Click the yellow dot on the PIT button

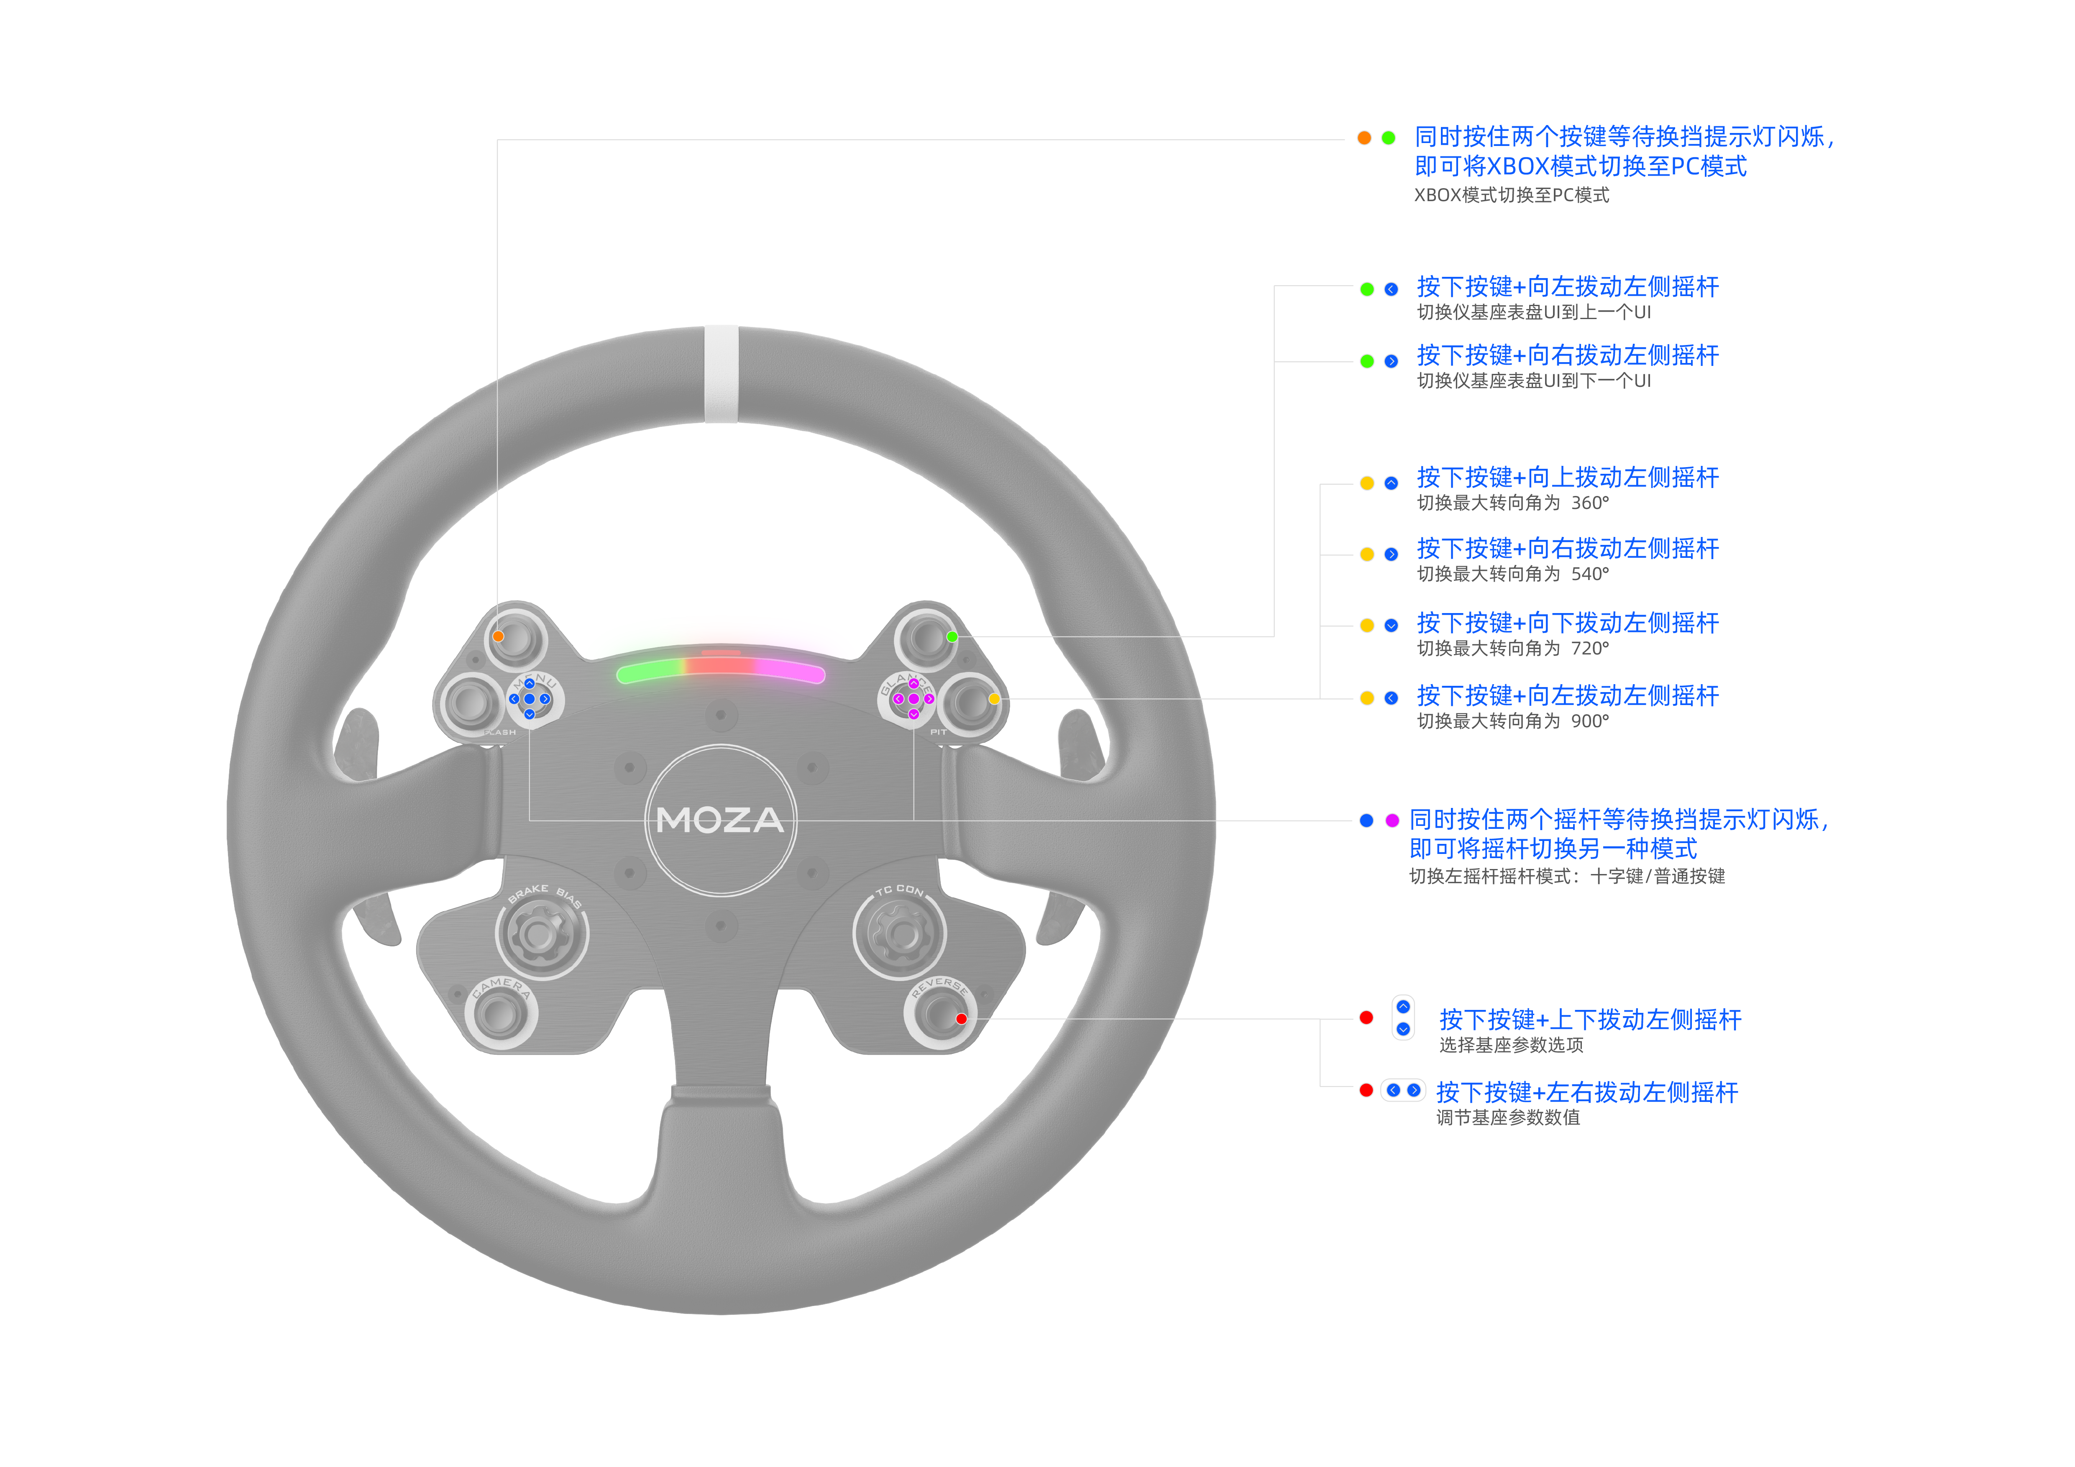click(994, 699)
